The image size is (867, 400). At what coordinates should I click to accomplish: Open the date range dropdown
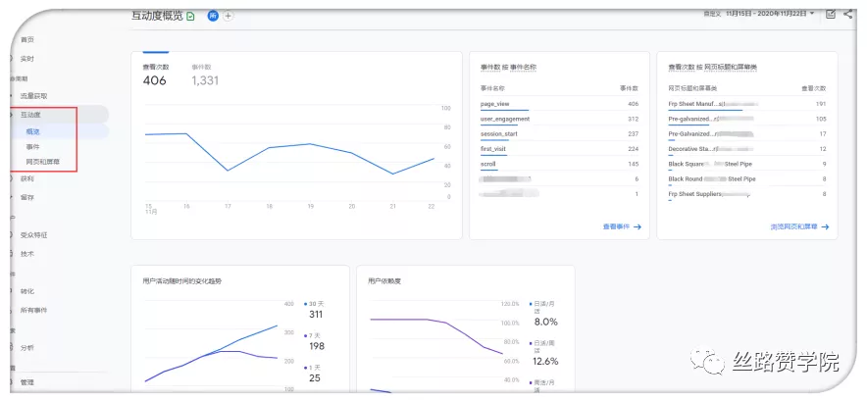point(770,14)
